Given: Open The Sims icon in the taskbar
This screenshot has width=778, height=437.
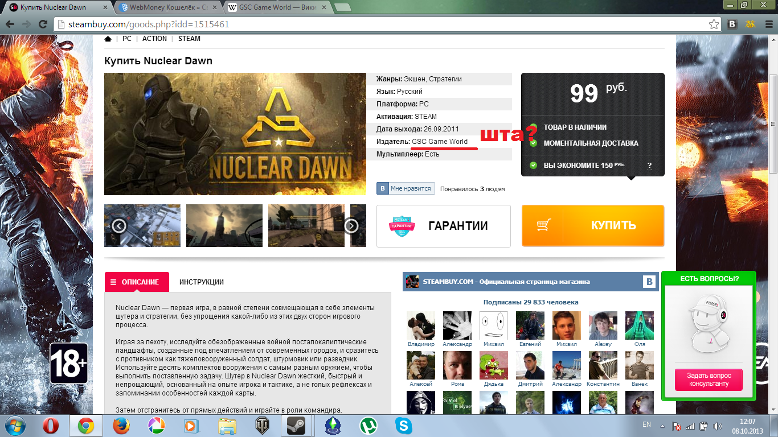Looking at the screenshot, I should pyautogui.click(x=332, y=426).
